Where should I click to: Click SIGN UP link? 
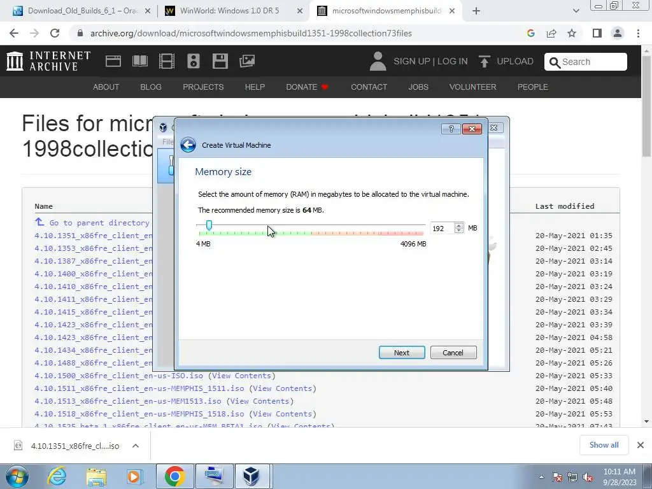point(412,62)
